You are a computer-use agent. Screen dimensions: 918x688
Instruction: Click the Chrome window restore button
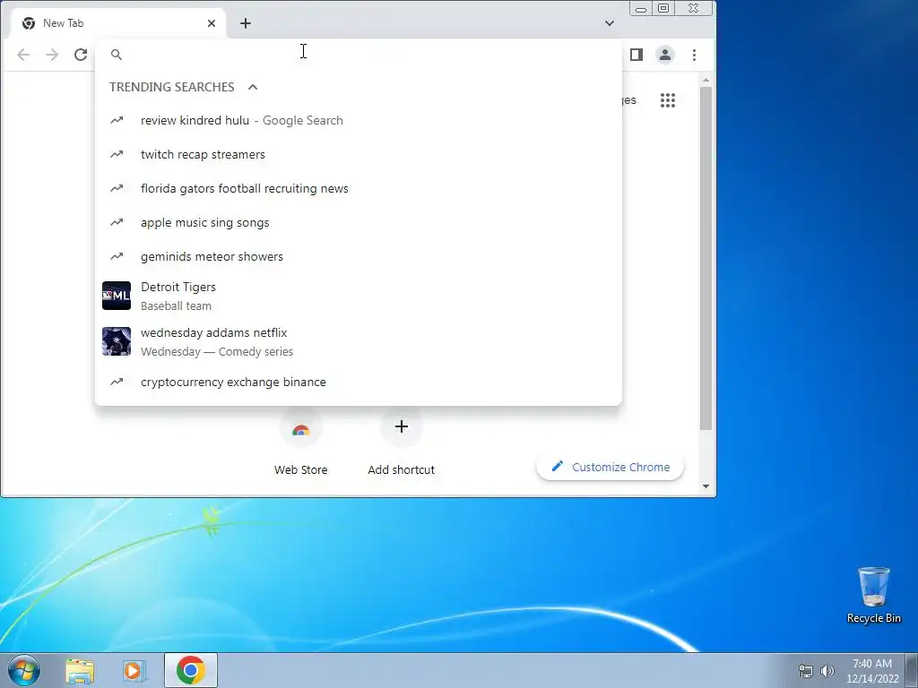click(663, 8)
